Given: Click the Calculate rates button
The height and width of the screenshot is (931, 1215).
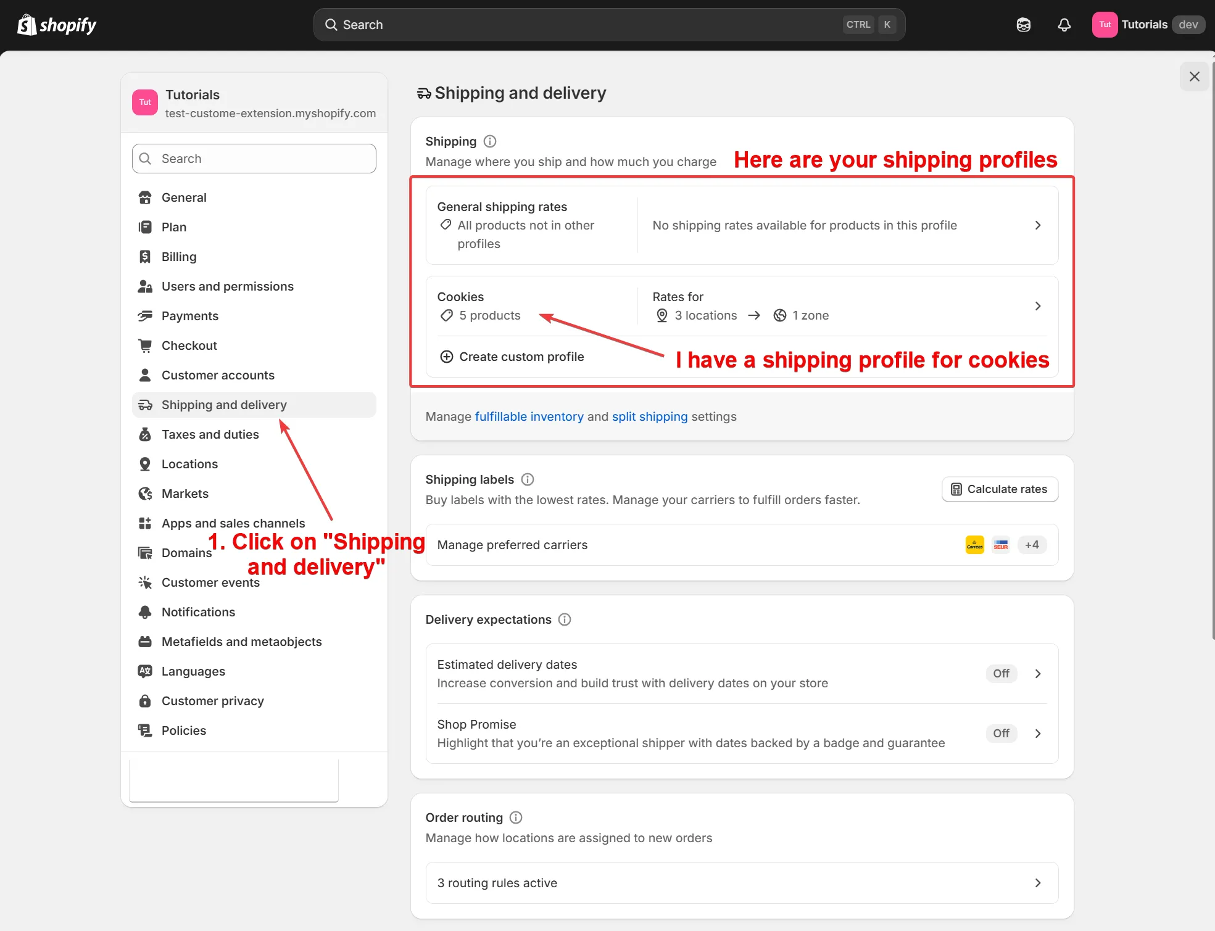Looking at the screenshot, I should [1000, 489].
